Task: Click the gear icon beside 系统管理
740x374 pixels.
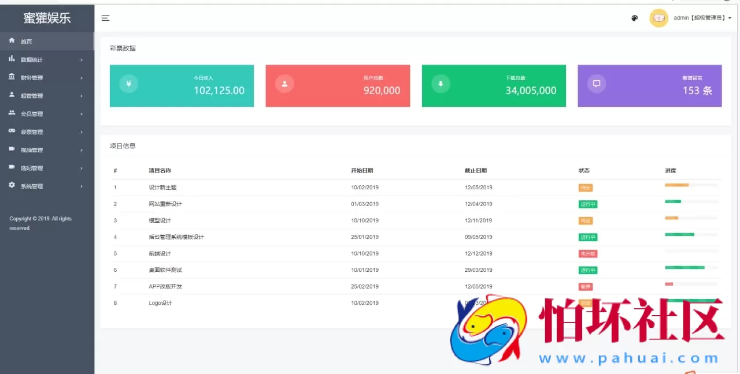Action: (x=12, y=185)
